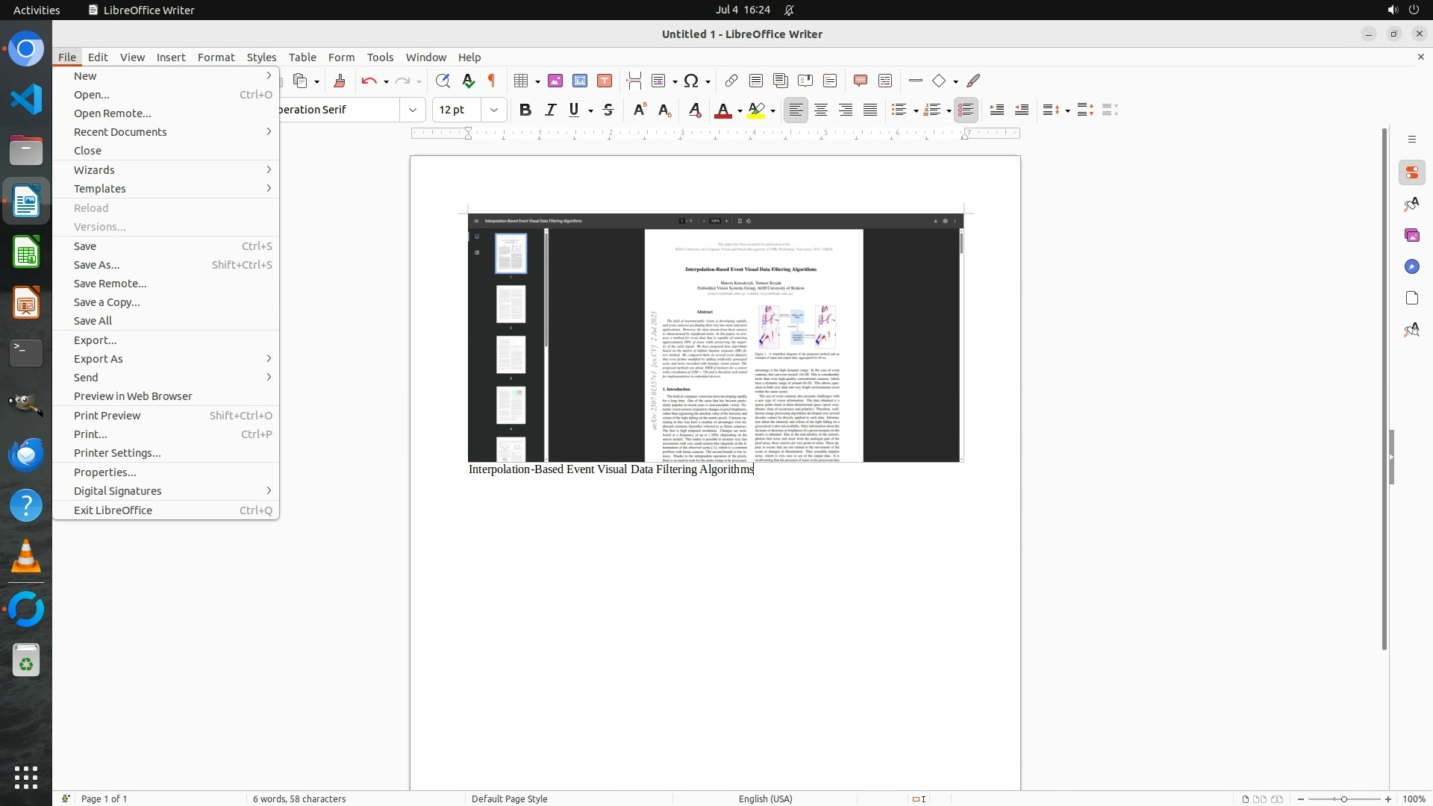Click the Strikethrough formatting icon
Screen dimensions: 1433x806
(x=608, y=110)
